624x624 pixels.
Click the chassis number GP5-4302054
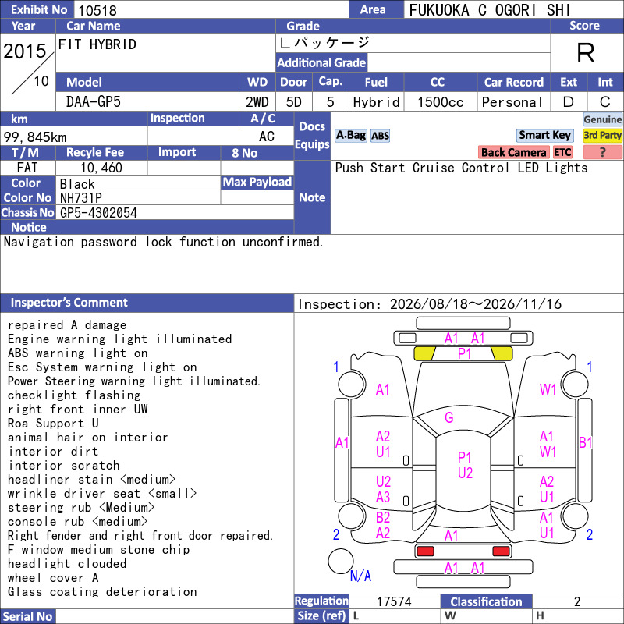99,213
